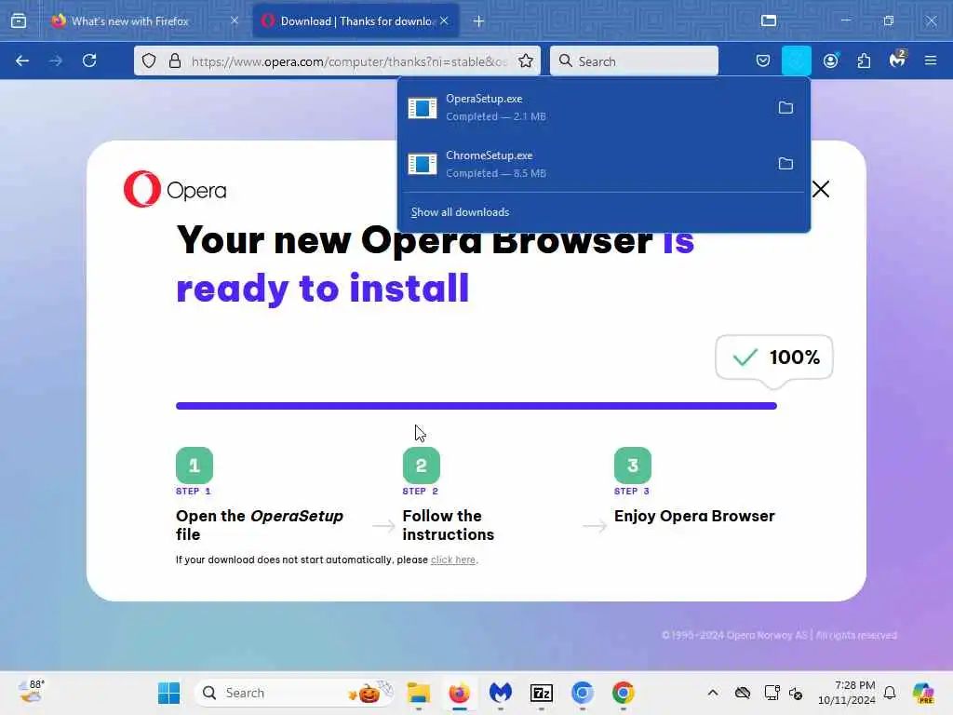This screenshot has width=953, height=715.
Task: Click the 'click here' download link
Action: coord(453,560)
